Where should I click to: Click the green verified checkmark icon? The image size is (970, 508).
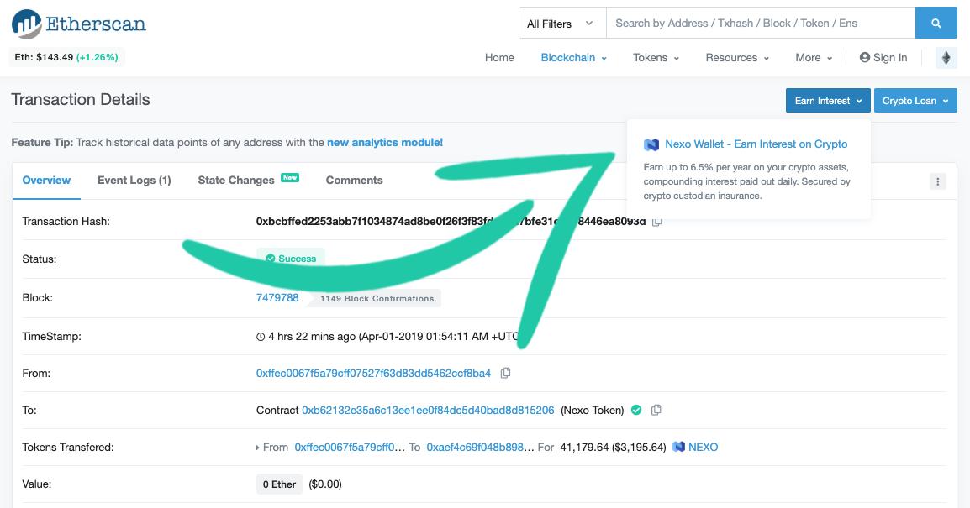tap(636, 410)
